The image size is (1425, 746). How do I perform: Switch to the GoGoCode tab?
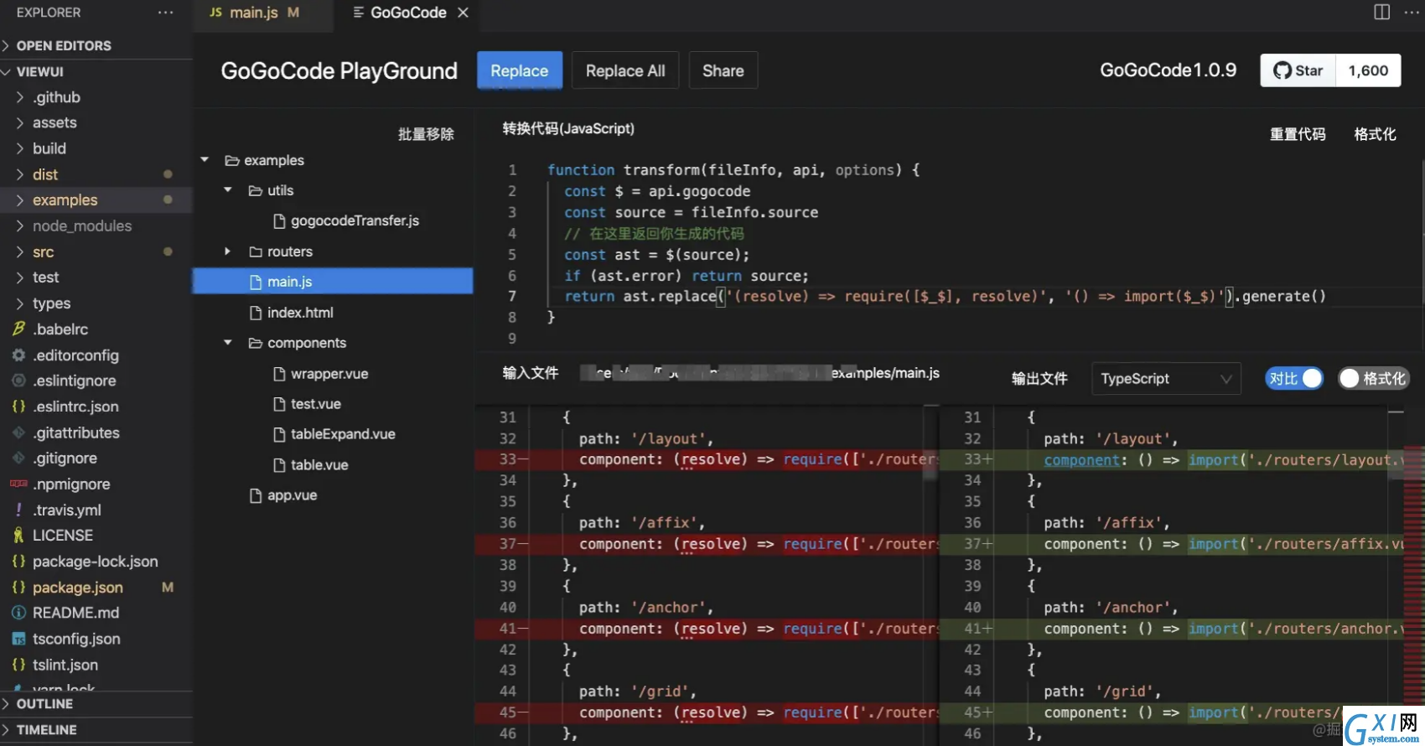pos(407,13)
